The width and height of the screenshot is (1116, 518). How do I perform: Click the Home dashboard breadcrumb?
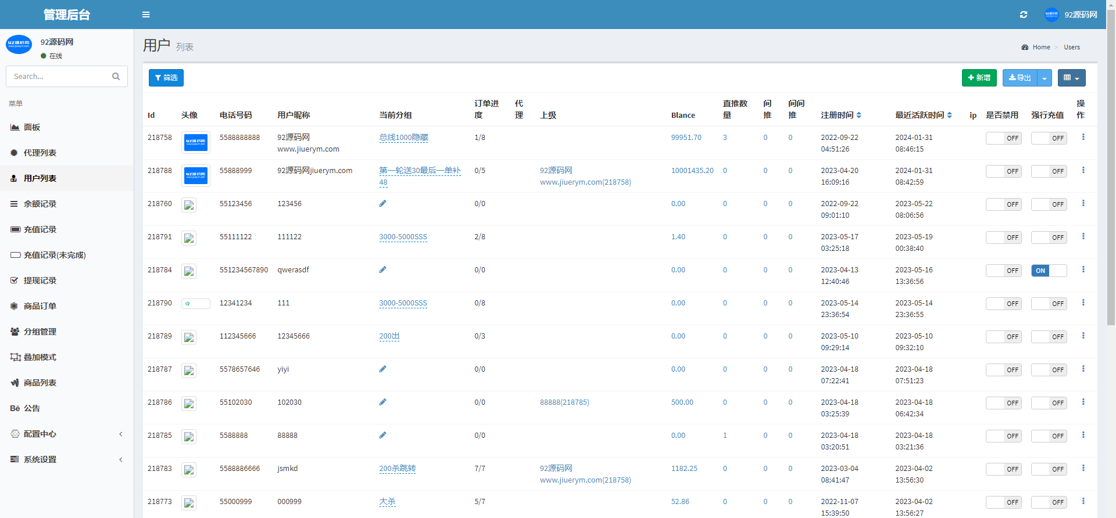click(1036, 47)
